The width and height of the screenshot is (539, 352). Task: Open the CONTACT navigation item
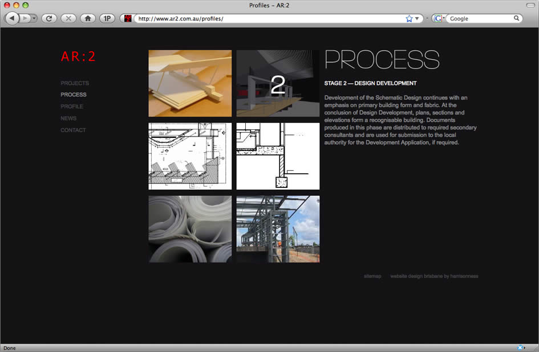coord(73,130)
